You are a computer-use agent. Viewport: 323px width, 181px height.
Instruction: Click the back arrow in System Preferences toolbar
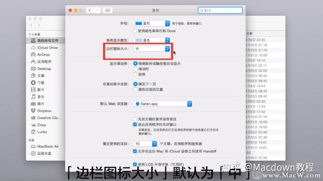90,10
